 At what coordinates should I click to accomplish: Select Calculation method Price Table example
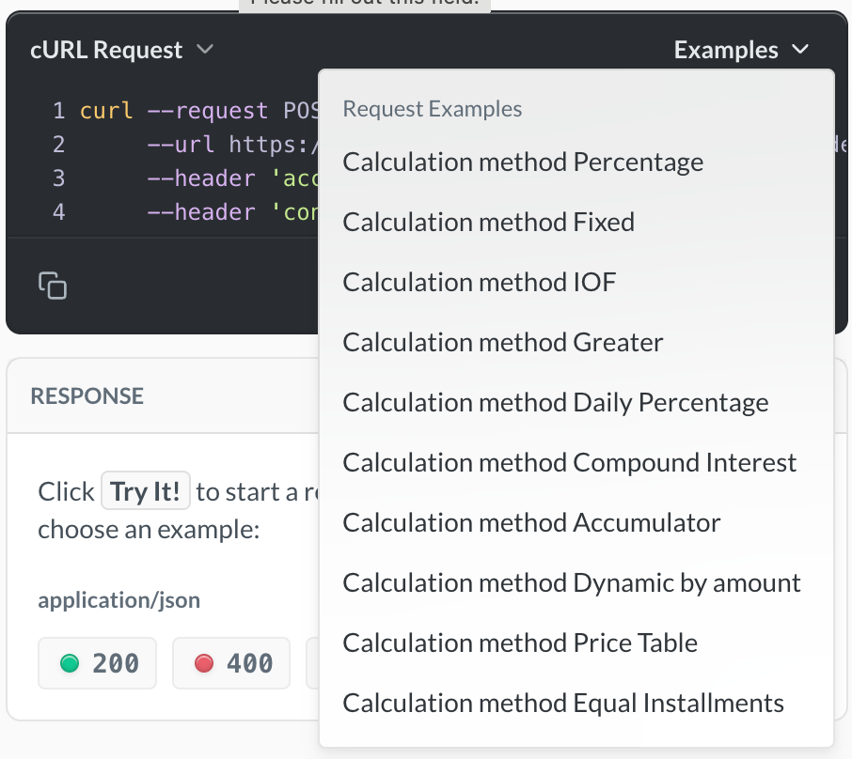[521, 643]
